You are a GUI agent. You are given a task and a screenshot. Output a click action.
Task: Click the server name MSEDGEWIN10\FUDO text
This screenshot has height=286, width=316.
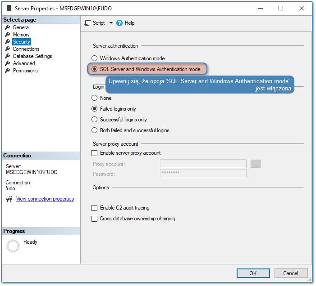32,172
